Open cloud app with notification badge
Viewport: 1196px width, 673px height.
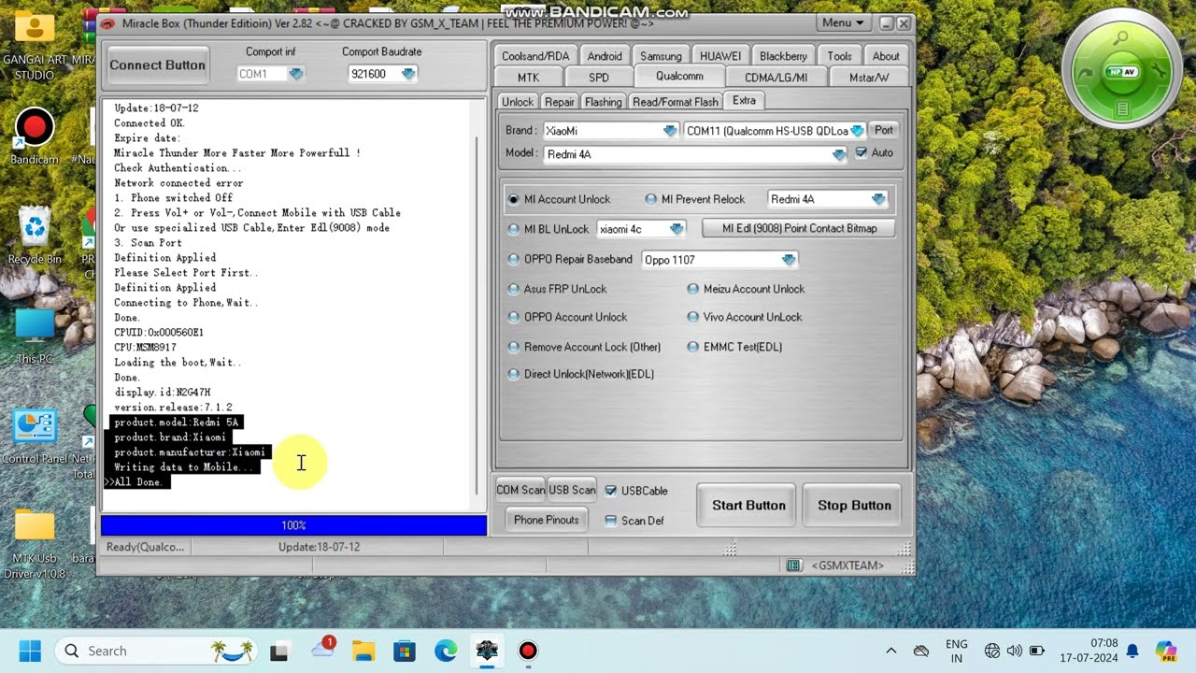click(322, 651)
